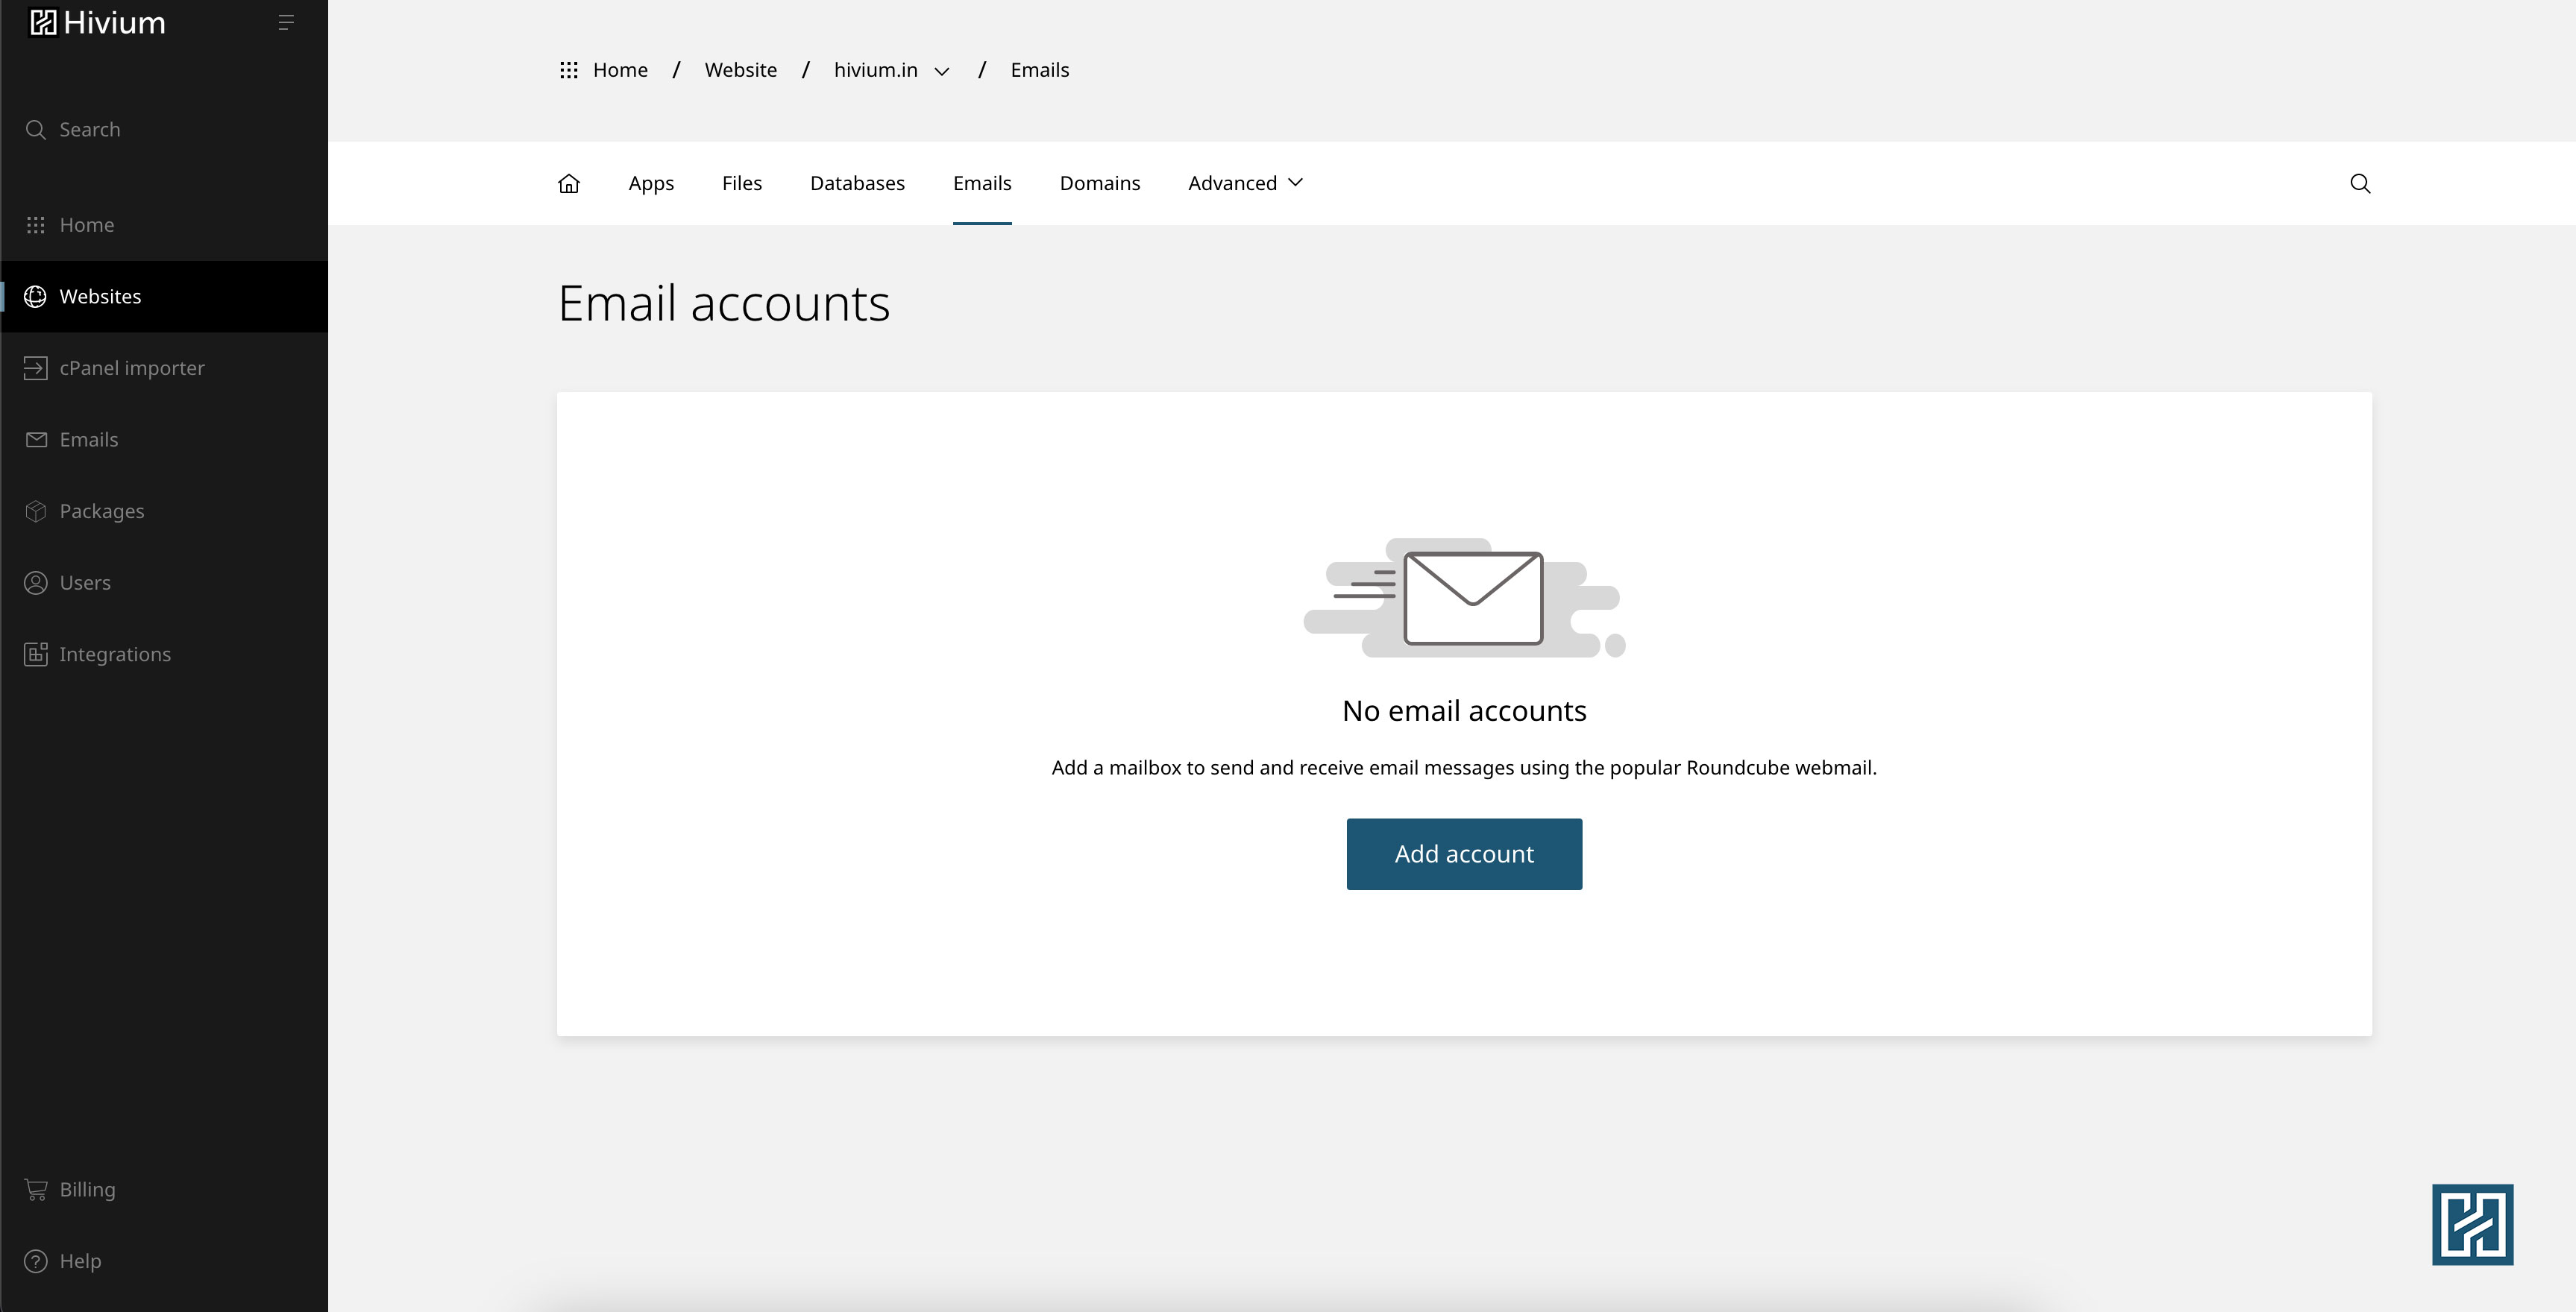Collapse the sidebar with the menu toggle icon
2576x1312 pixels.
pyautogui.click(x=286, y=22)
